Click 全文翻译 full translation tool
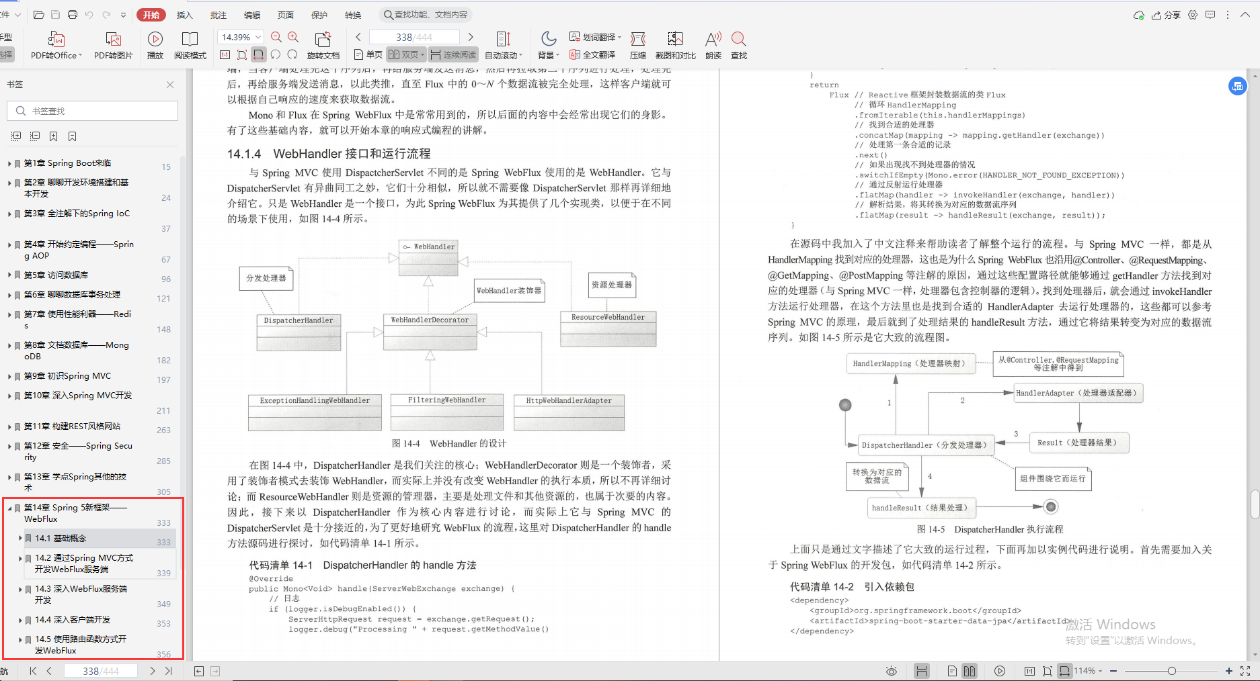Screen dimensions: 1260x681 coord(592,54)
